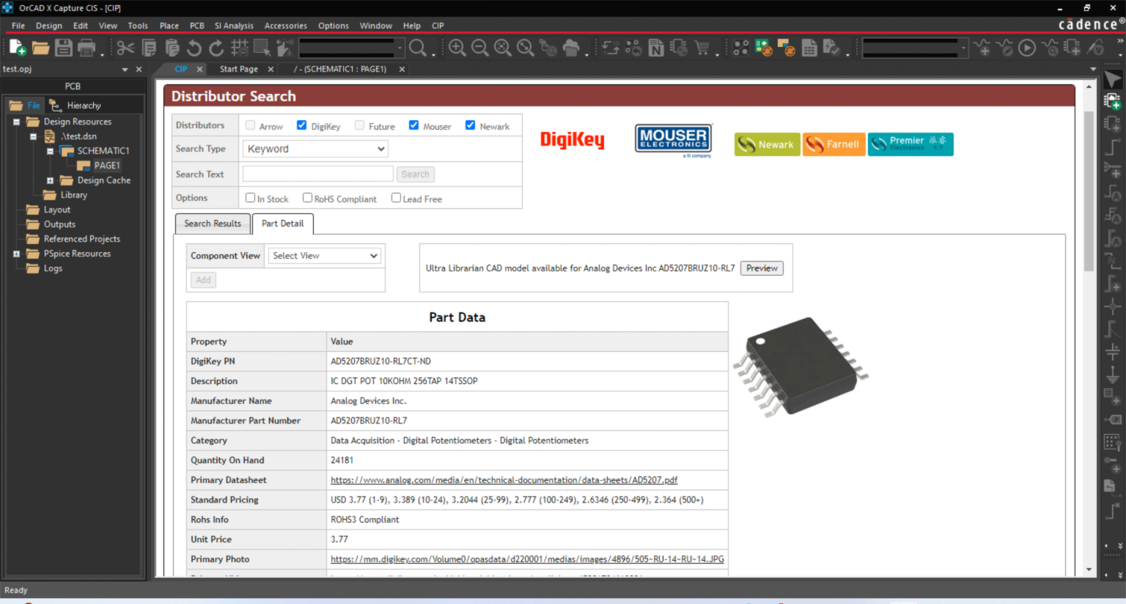Click the Search Text input field
The width and height of the screenshot is (1126, 604).
coord(317,174)
